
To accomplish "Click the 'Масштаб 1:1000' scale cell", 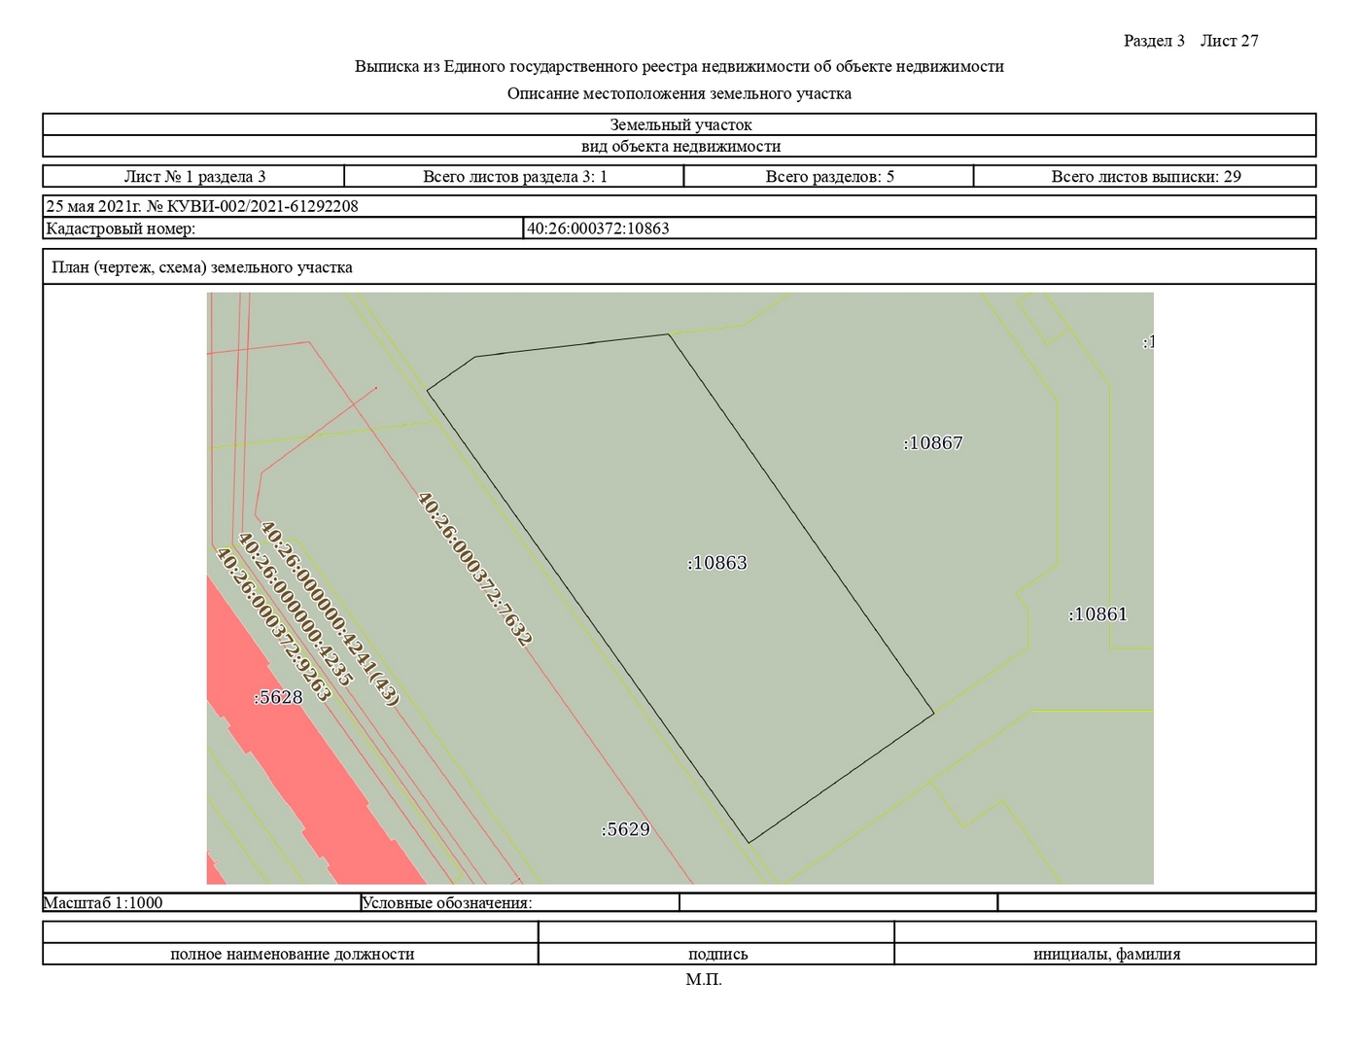I will [103, 902].
